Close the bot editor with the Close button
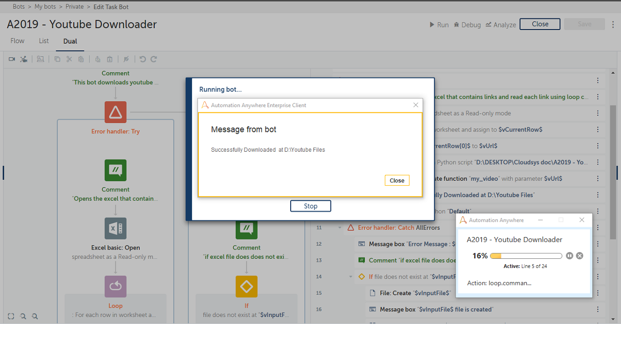This screenshot has height=349, width=621. click(540, 24)
